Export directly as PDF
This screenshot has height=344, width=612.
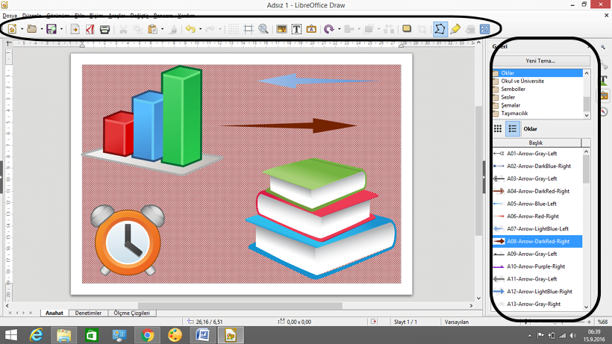tap(90, 30)
